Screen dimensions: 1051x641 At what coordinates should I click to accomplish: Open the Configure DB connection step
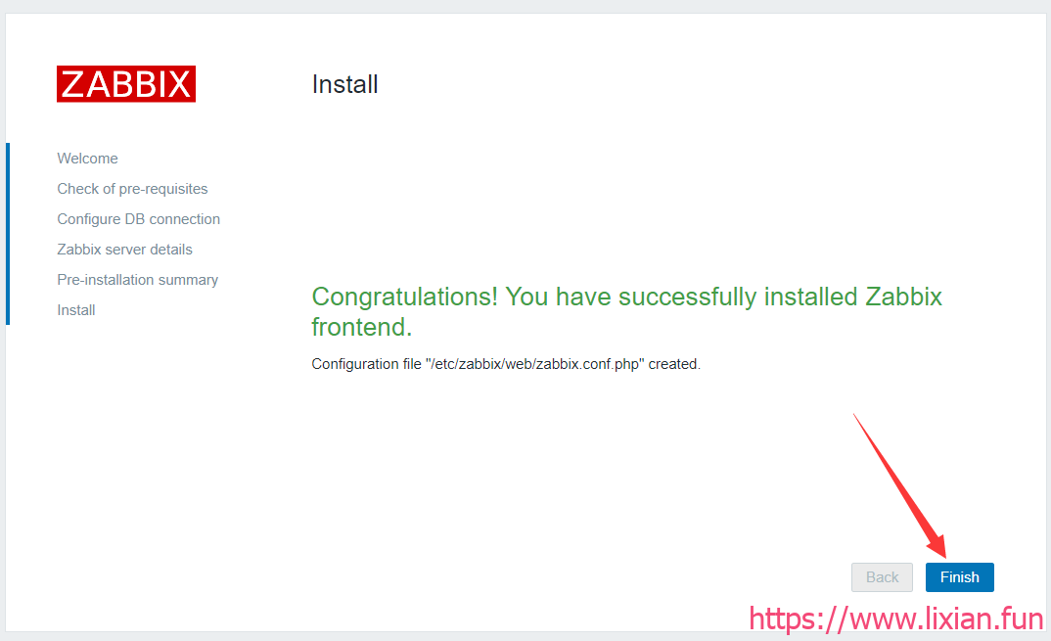[x=138, y=218]
